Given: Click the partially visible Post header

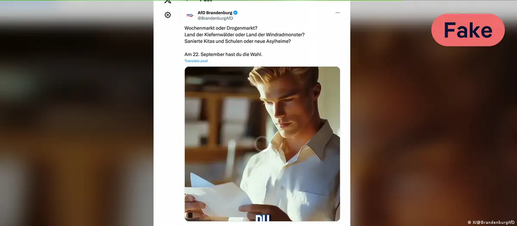Looking at the screenshot, I should 205,1.
